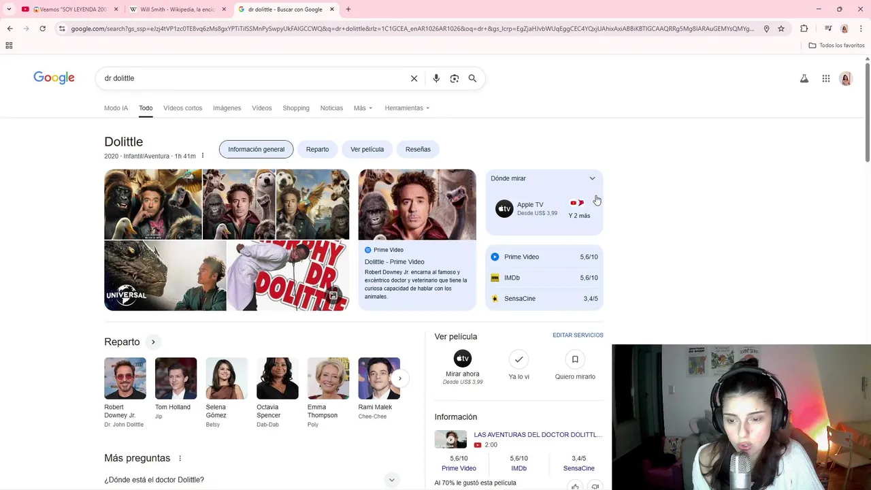Screen dimensions: 871x490
Task: Submit search with magnifying glass icon
Action: pos(472,78)
